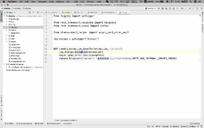The width and height of the screenshot is (204, 128).
Task: Open the TODO tool window
Action: [x=9, y=124]
